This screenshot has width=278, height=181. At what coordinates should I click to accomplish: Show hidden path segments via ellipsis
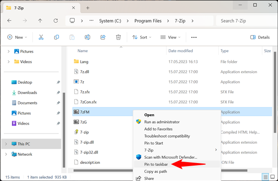[x=91, y=21]
